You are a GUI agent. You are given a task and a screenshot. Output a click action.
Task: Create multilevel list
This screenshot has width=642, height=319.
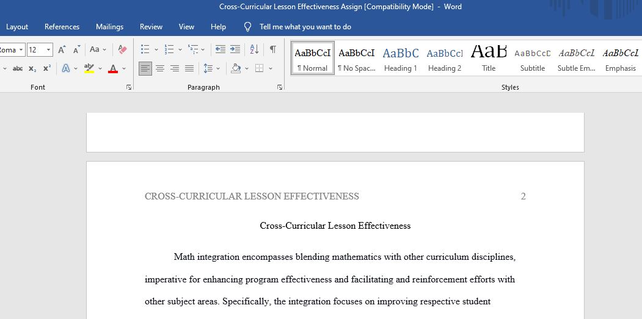(x=193, y=49)
